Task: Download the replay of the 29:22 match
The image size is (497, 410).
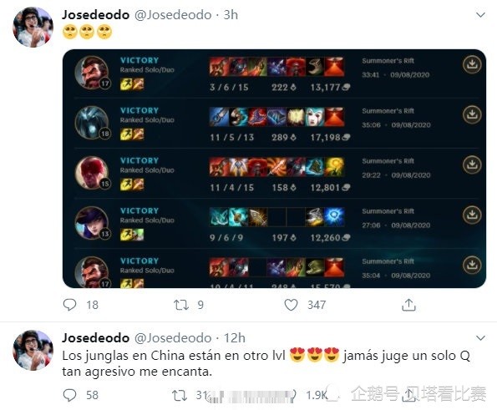Action: tap(472, 165)
